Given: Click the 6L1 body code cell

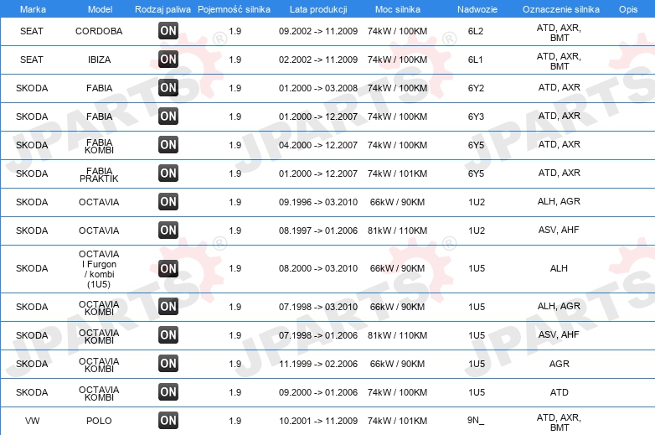Looking at the screenshot, I should click(476, 60).
